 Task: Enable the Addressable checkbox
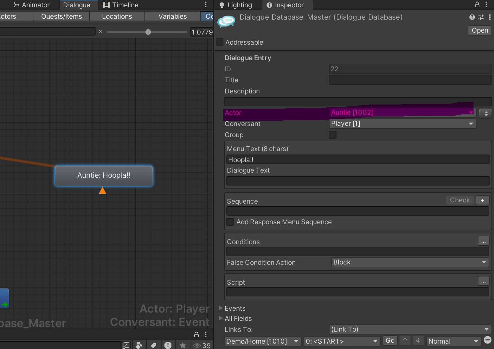220,42
